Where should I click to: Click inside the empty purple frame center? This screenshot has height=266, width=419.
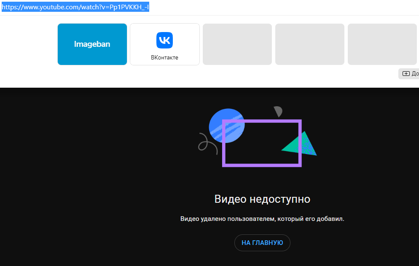click(x=262, y=143)
